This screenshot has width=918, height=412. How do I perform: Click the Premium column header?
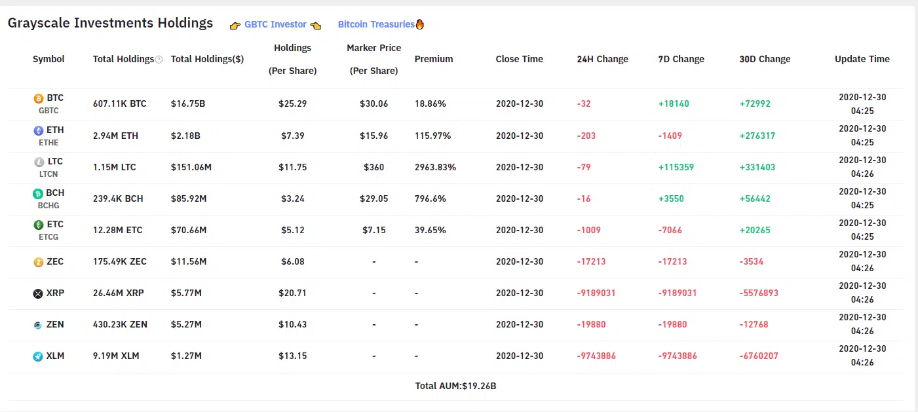[434, 59]
